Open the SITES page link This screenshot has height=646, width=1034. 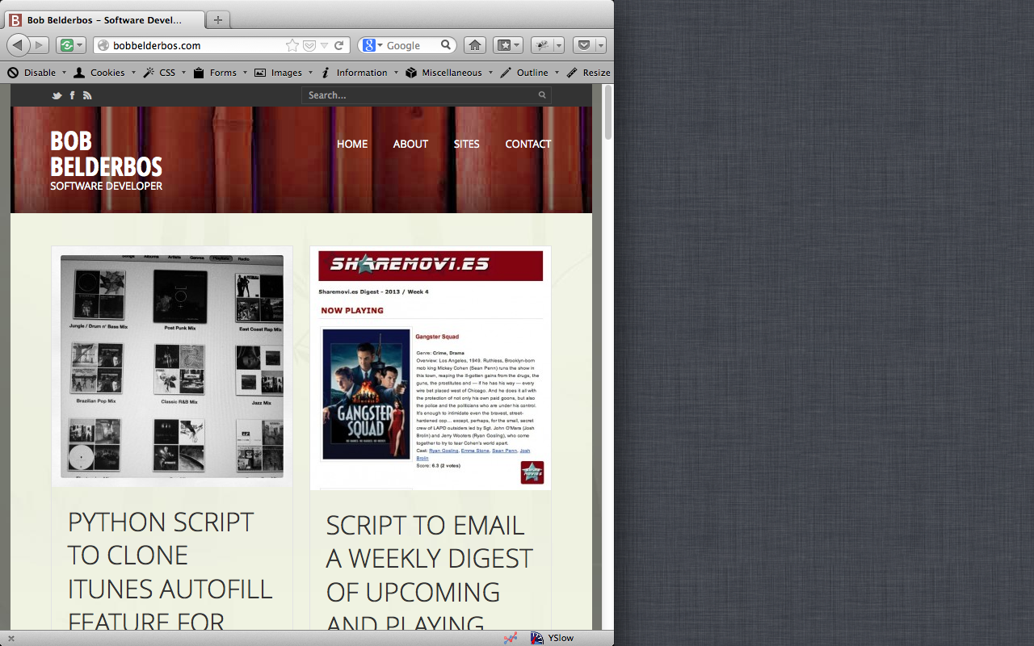pyautogui.click(x=466, y=144)
